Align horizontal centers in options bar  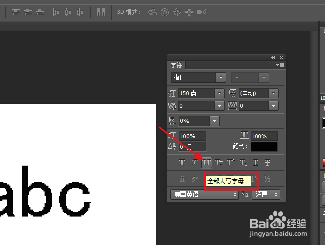coord(68,12)
